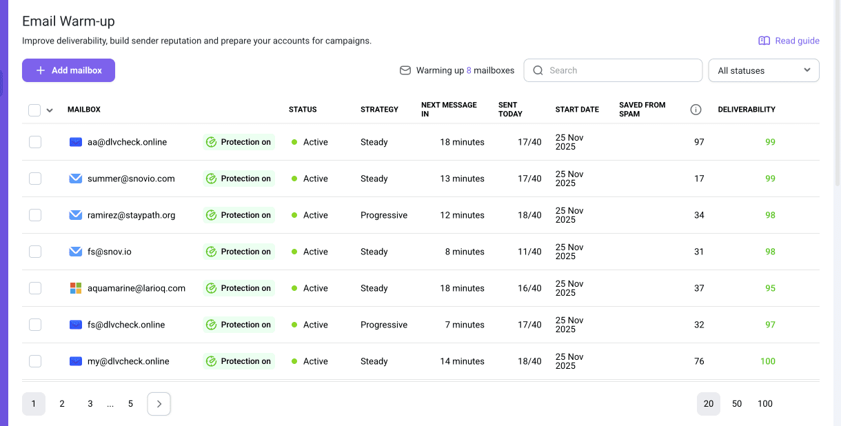Click the Protection on shield for fs@snov.io
The image size is (841, 426).
(212, 252)
